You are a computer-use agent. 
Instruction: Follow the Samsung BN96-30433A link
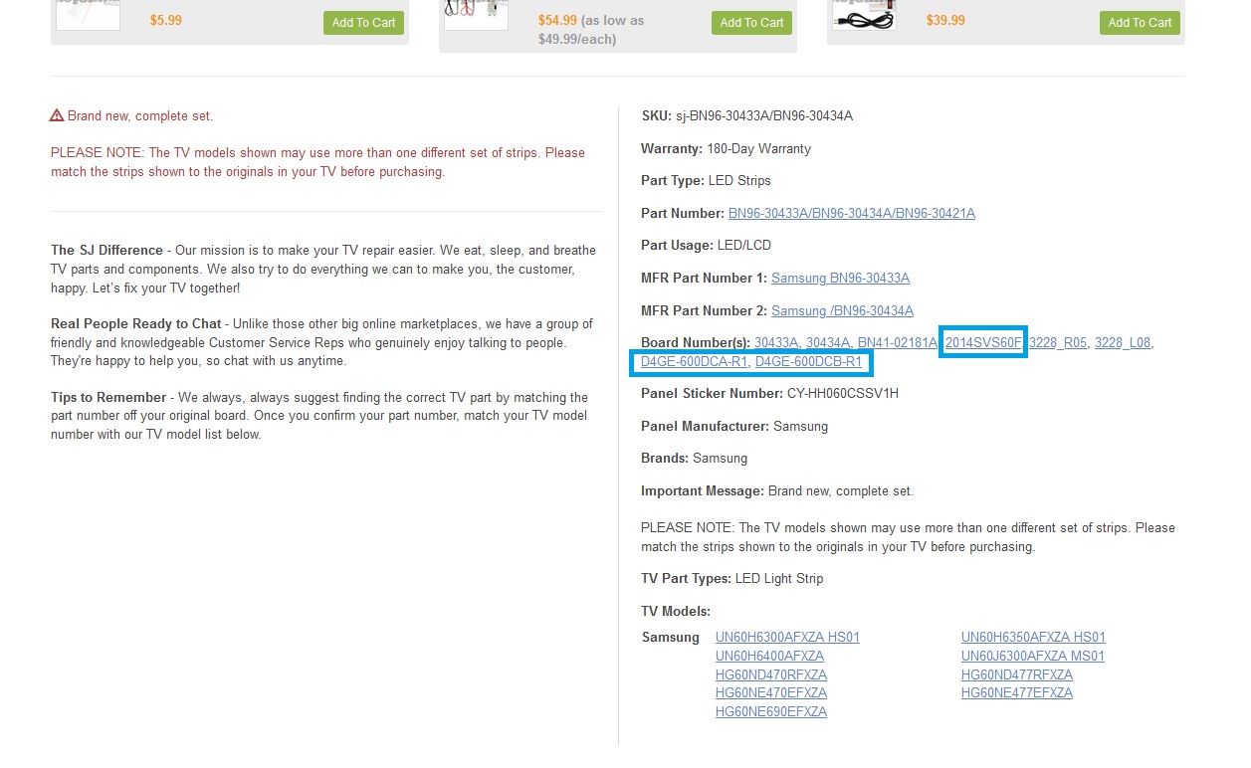click(840, 279)
